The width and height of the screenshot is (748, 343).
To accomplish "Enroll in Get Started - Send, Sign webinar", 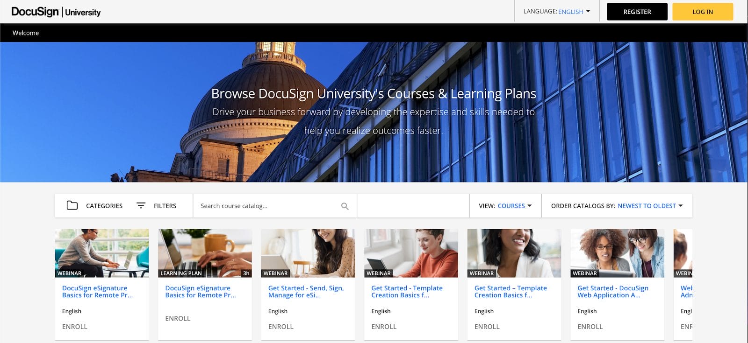I will tap(280, 327).
